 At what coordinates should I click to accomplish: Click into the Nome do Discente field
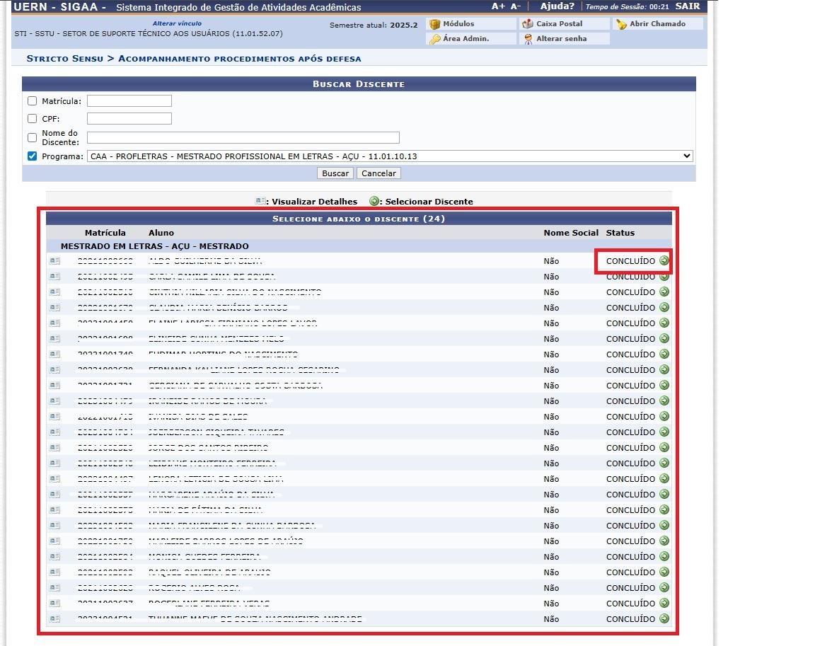tap(243, 137)
